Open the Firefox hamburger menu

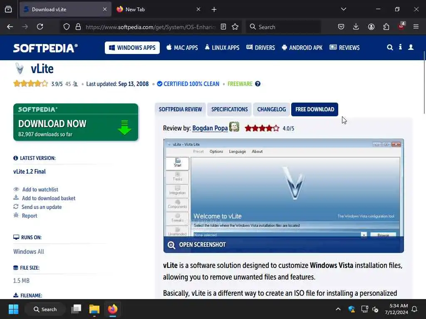pos(416,27)
